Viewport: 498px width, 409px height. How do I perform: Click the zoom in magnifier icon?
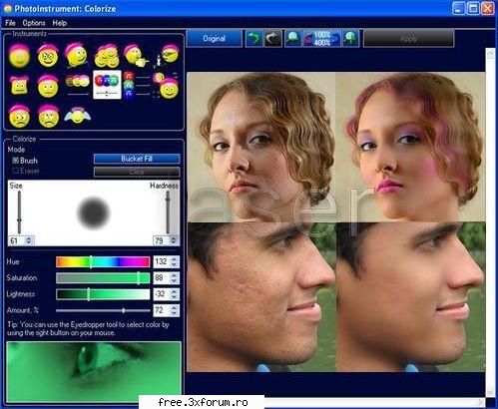pos(350,39)
